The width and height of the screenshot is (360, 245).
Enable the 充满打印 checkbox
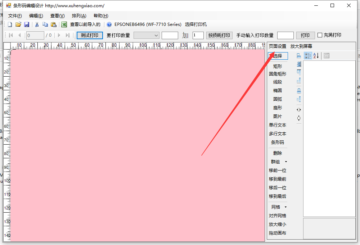pyautogui.click(x=320, y=35)
